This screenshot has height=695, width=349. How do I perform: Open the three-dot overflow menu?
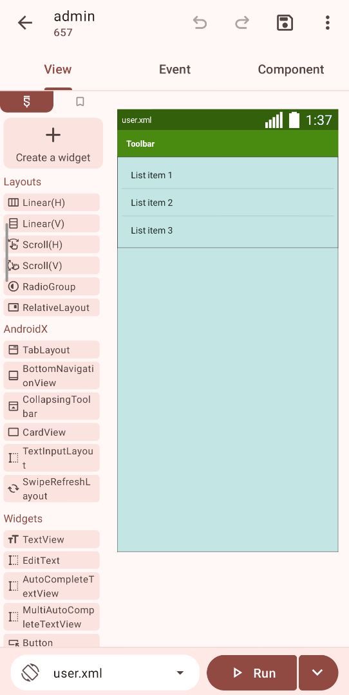[327, 23]
